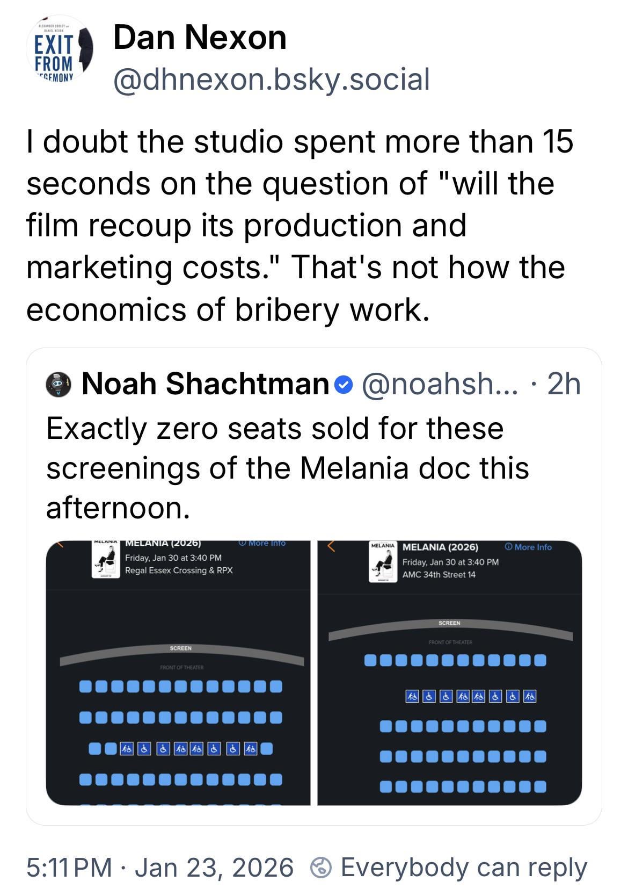Click the 5:11 PM Jan 23, 2026 timestamp

coord(160,867)
